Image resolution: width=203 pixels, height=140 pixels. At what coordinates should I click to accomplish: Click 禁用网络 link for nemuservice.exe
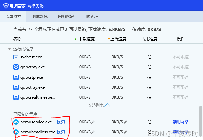(x=180, y=122)
